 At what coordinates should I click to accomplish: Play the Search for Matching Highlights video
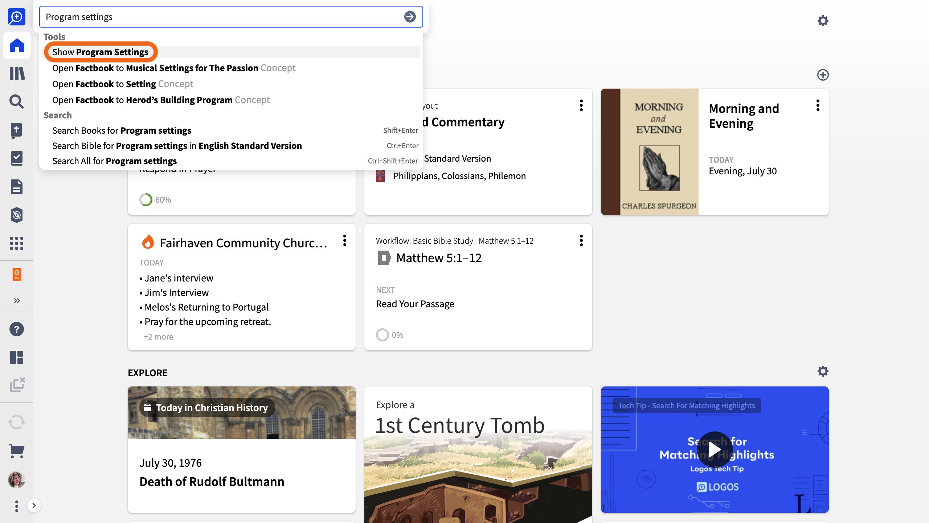tap(715, 450)
